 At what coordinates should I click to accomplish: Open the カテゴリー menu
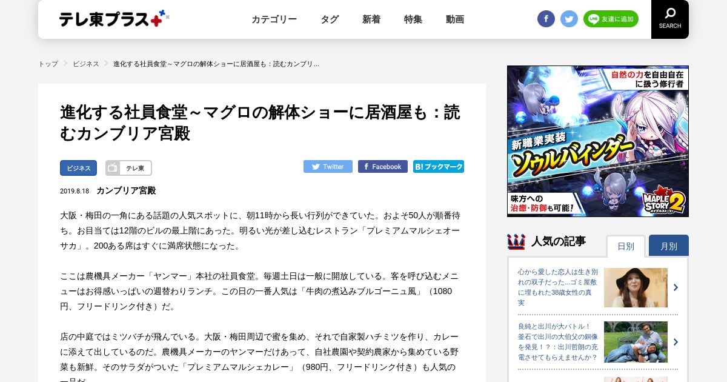coord(274,19)
